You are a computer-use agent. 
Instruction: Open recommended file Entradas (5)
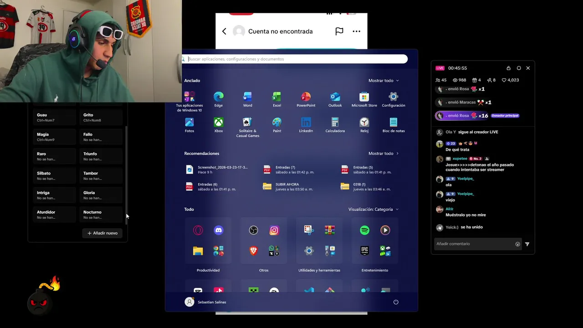click(x=367, y=169)
